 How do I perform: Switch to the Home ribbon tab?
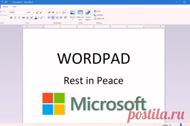(x=5, y=7)
